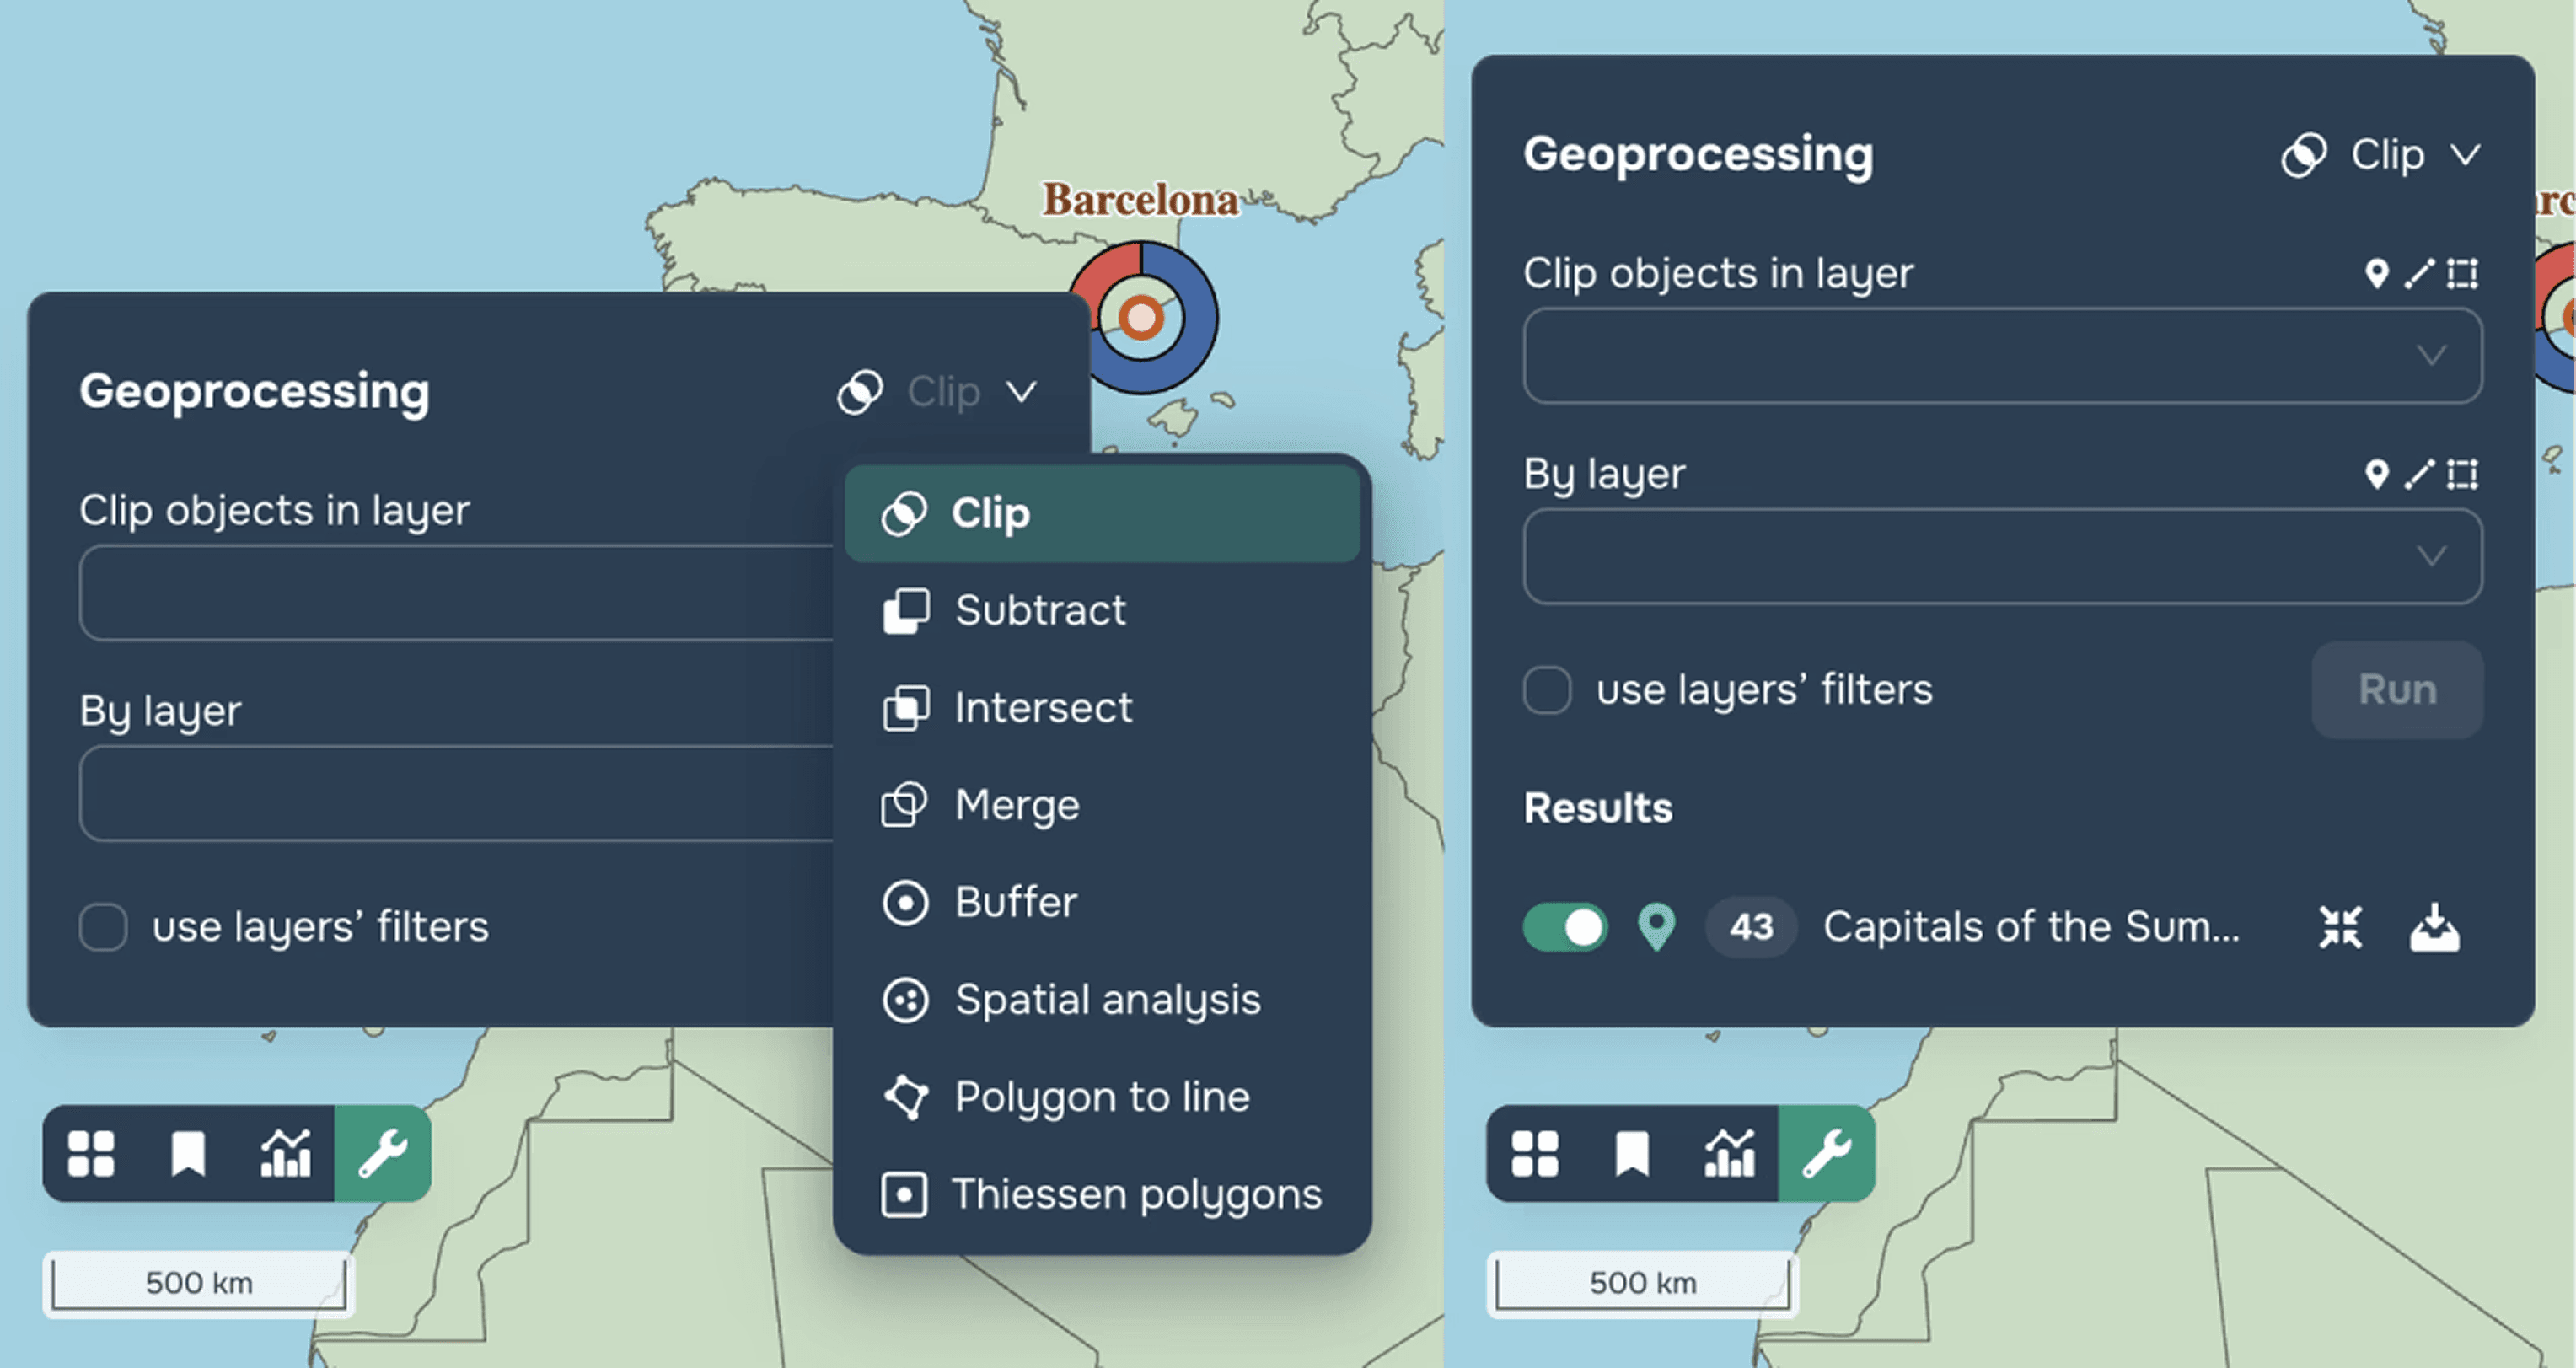This screenshot has width=2576, height=1368.
Task: Enable use layers' filters in right panel
Action: tap(1547, 690)
